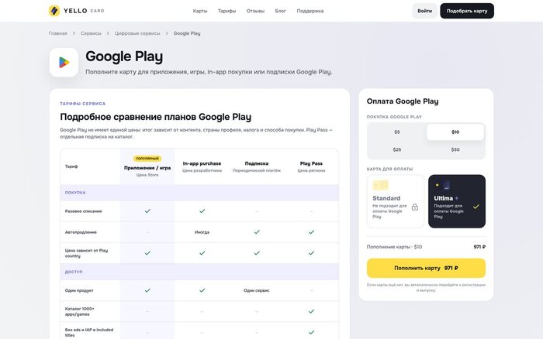Click the yellow Пополнить карту button
The image size is (543, 339).
pyautogui.click(x=426, y=268)
